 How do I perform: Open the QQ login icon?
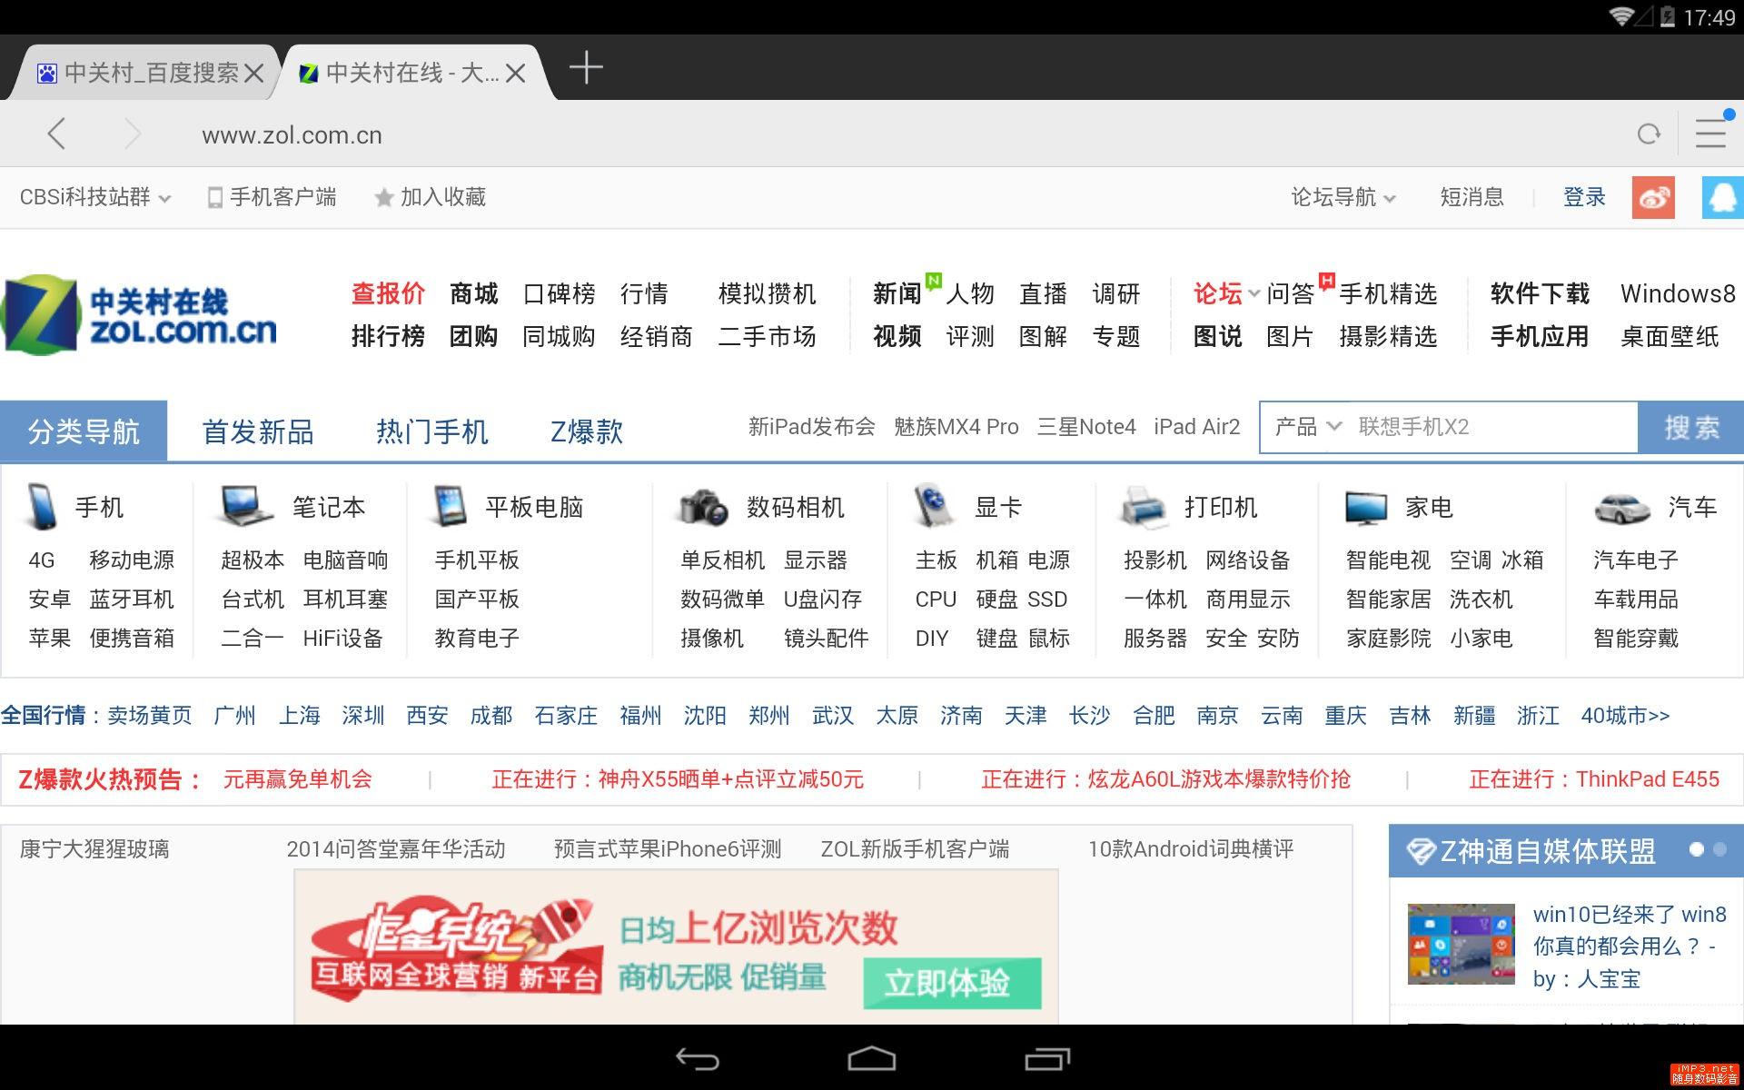[x=1723, y=197]
